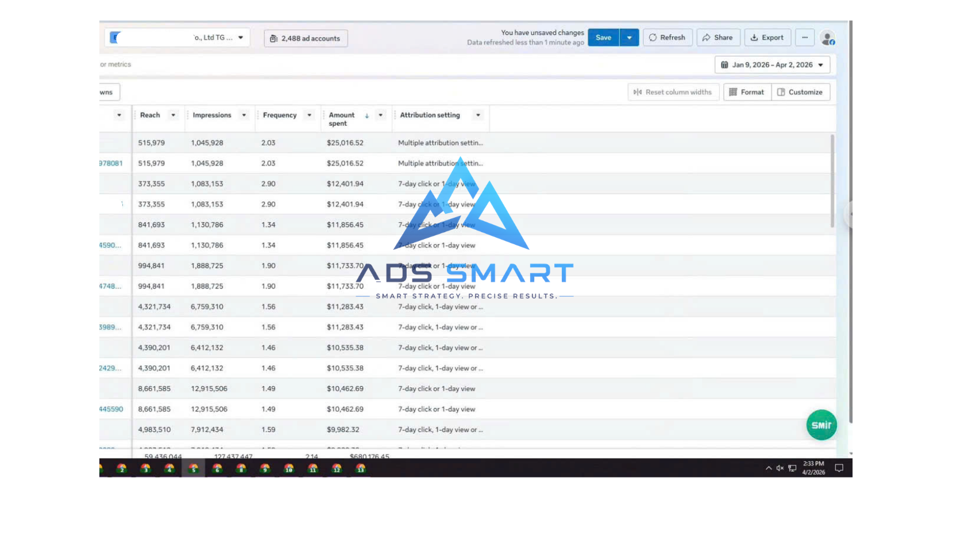Open the Frequency column dropdown

pyautogui.click(x=310, y=115)
